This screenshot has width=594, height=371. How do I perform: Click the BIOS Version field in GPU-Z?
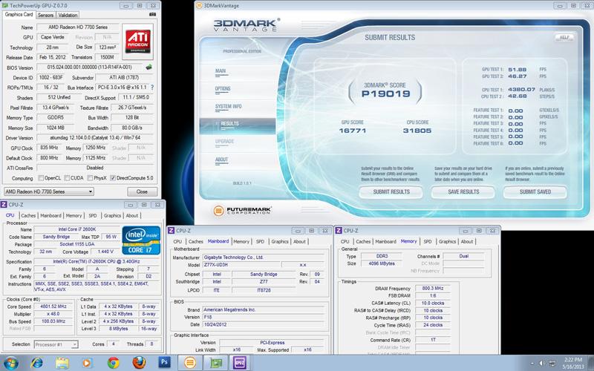pyautogui.click(x=89, y=68)
